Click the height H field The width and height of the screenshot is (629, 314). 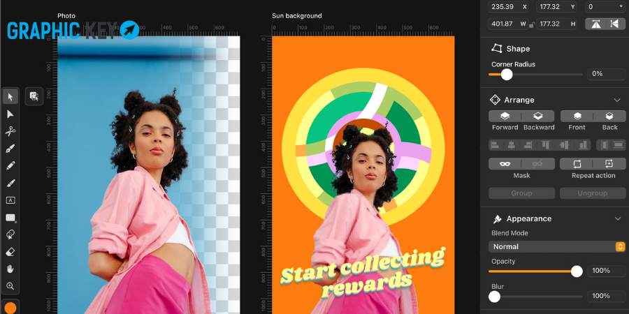coord(557,24)
